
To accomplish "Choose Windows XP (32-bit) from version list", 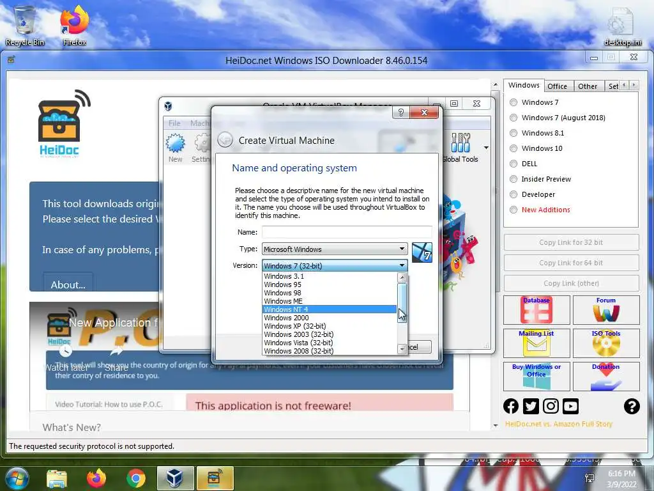I will point(330,326).
